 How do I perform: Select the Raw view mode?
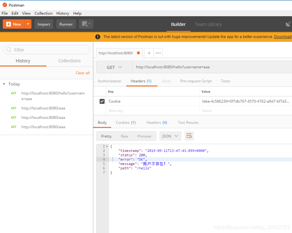[x=125, y=136]
